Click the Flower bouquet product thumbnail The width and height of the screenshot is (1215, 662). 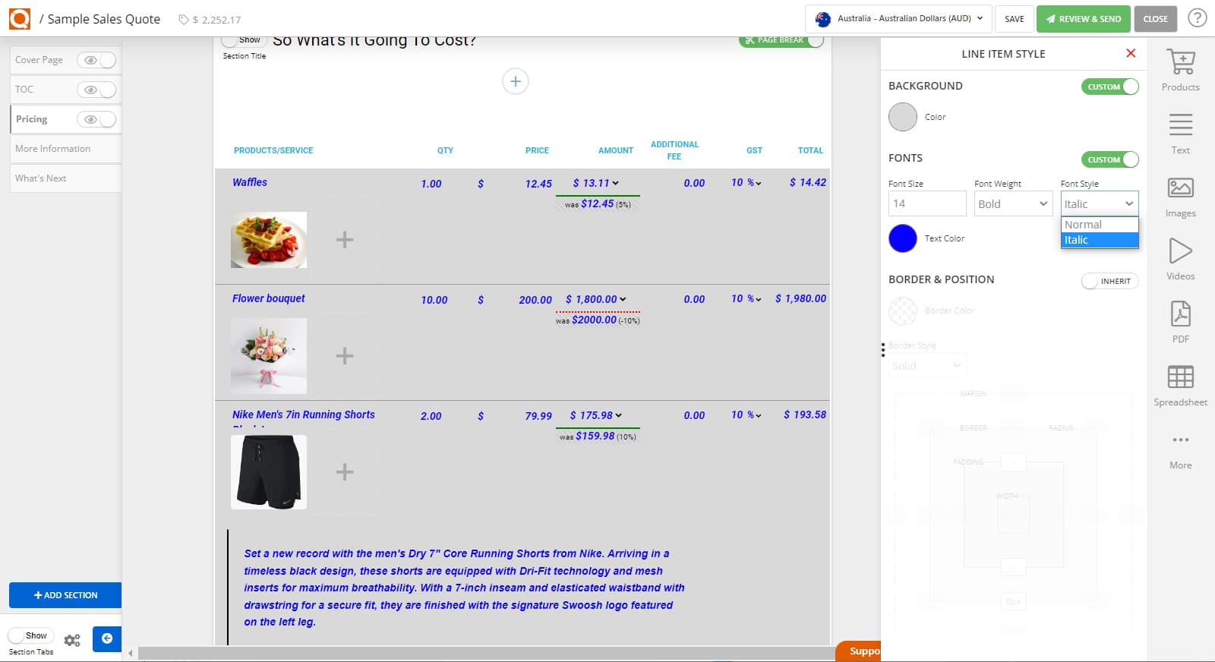(x=269, y=356)
